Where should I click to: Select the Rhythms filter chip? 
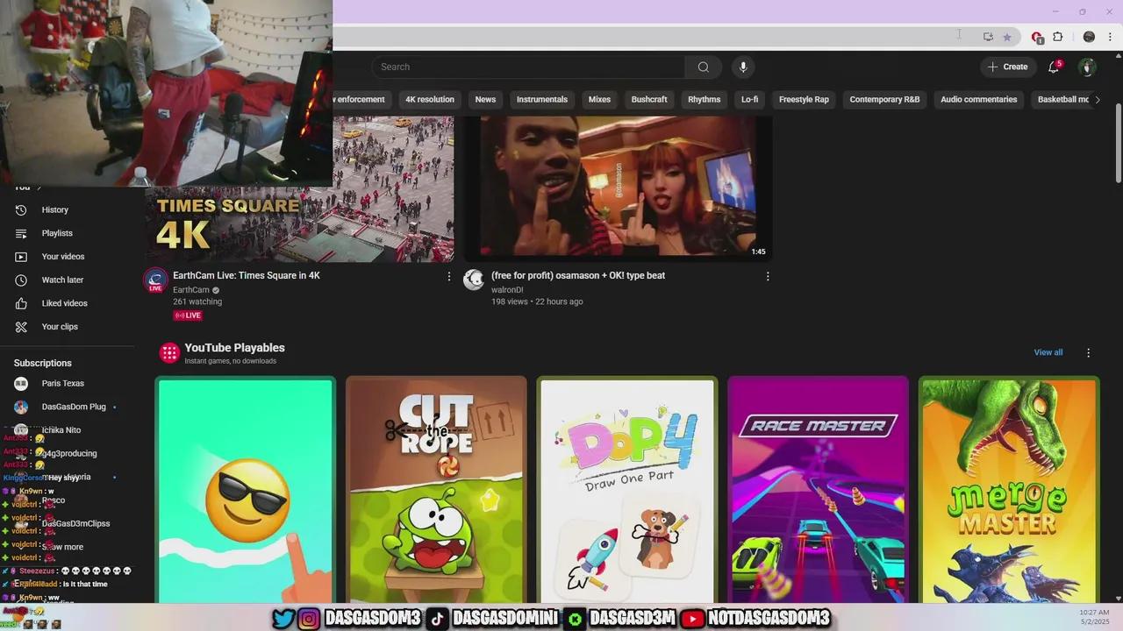pos(704,99)
